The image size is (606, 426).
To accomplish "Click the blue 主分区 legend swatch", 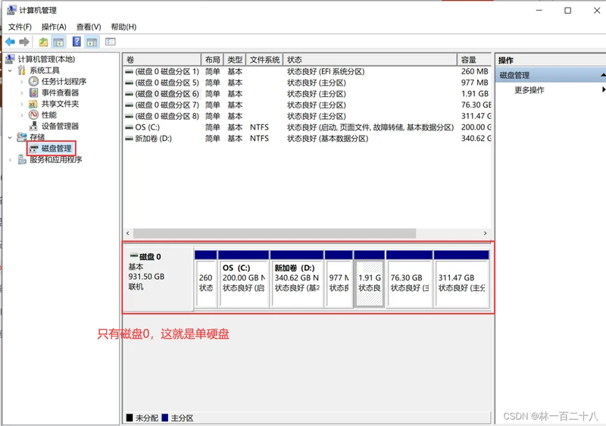I will coord(165,418).
